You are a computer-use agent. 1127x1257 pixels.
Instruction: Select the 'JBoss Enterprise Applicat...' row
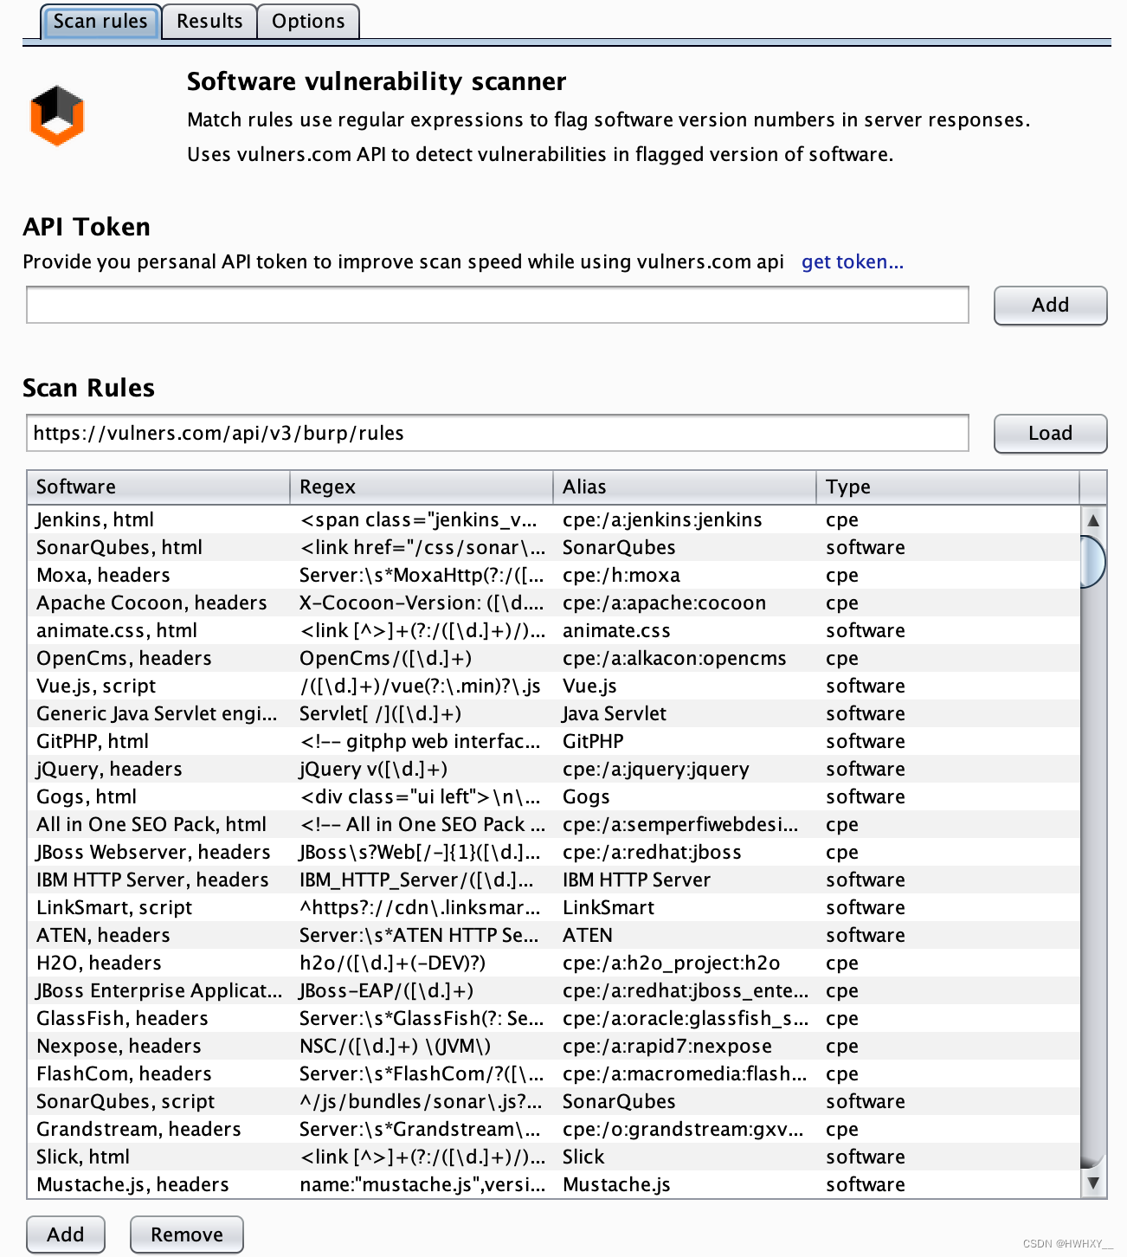(x=554, y=990)
